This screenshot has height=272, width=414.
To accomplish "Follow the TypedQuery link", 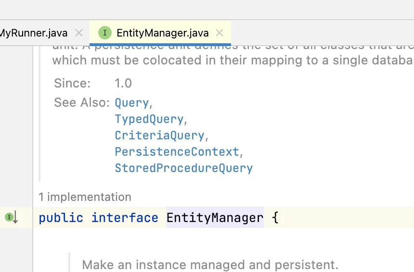I will 149,119.
